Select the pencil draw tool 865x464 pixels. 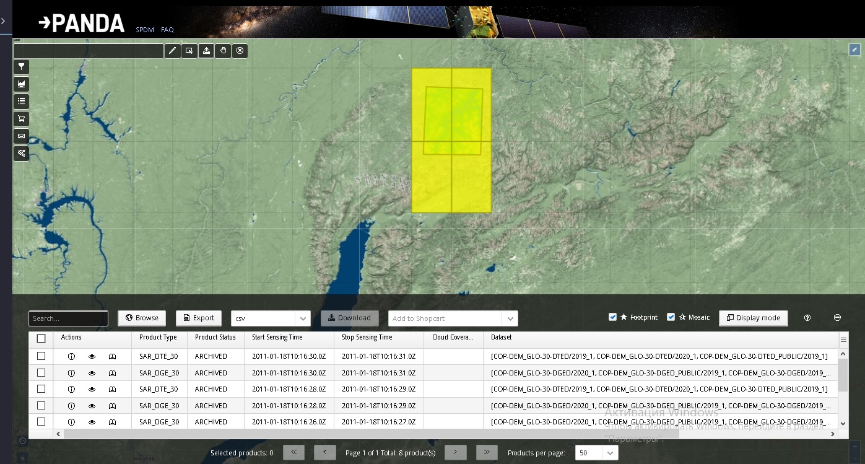pyautogui.click(x=172, y=51)
